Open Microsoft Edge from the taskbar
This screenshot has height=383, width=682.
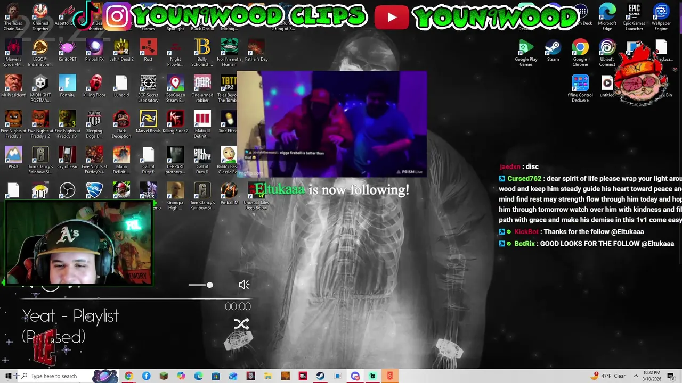point(198,376)
